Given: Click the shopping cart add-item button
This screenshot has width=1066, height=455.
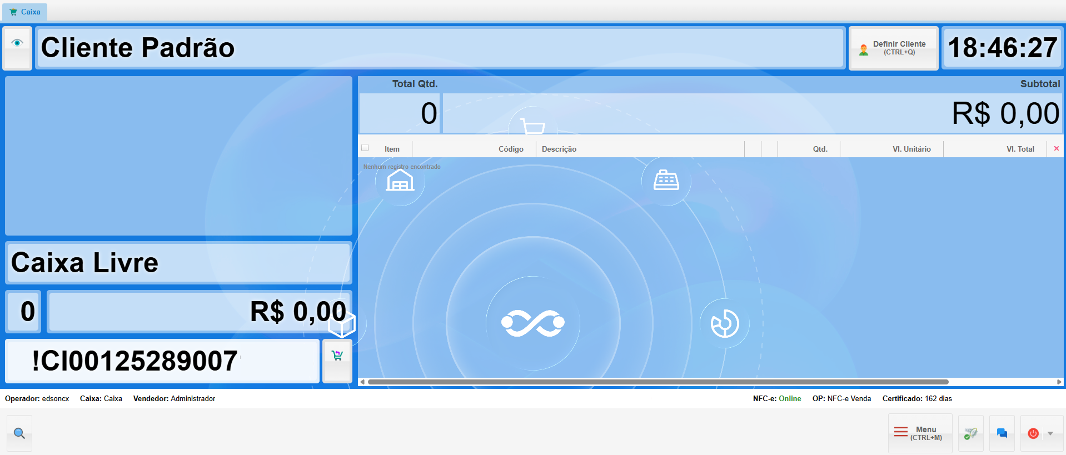Looking at the screenshot, I should coord(337,356).
